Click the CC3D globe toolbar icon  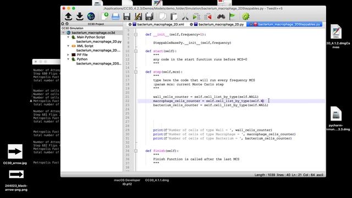pyautogui.click(x=91, y=16)
